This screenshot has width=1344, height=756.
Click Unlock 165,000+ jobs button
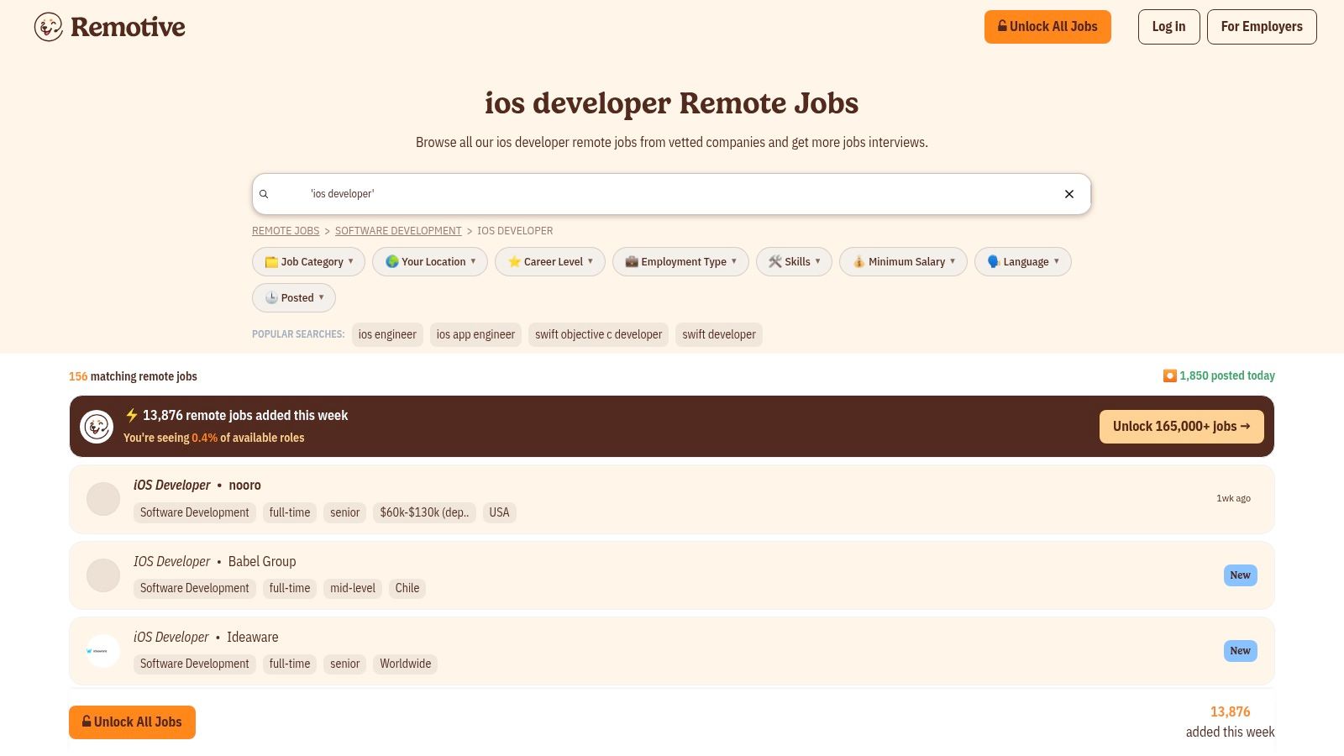[x=1181, y=427]
